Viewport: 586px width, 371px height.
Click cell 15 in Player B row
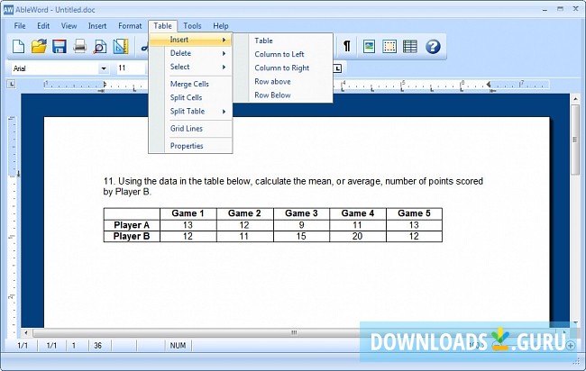point(301,236)
